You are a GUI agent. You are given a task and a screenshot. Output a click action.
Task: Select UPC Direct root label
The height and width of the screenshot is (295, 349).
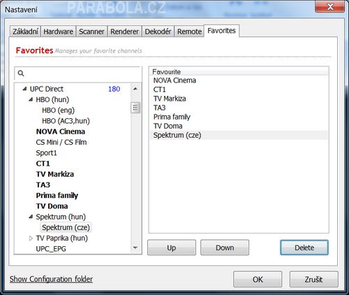[47, 89]
